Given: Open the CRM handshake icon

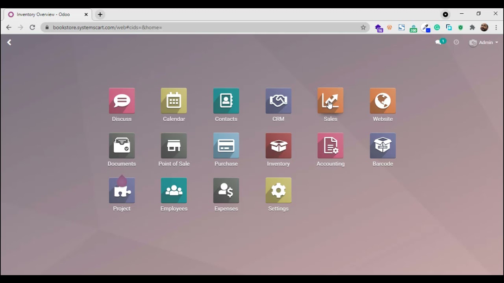Looking at the screenshot, I should [278, 101].
